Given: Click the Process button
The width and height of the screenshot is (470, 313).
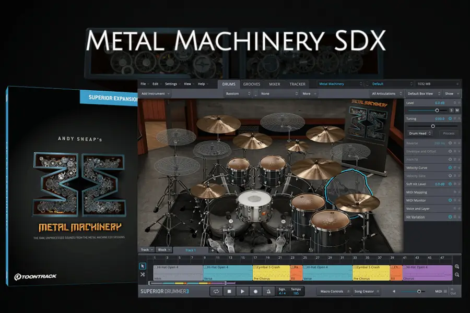Looking at the screenshot, I should (x=449, y=134).
